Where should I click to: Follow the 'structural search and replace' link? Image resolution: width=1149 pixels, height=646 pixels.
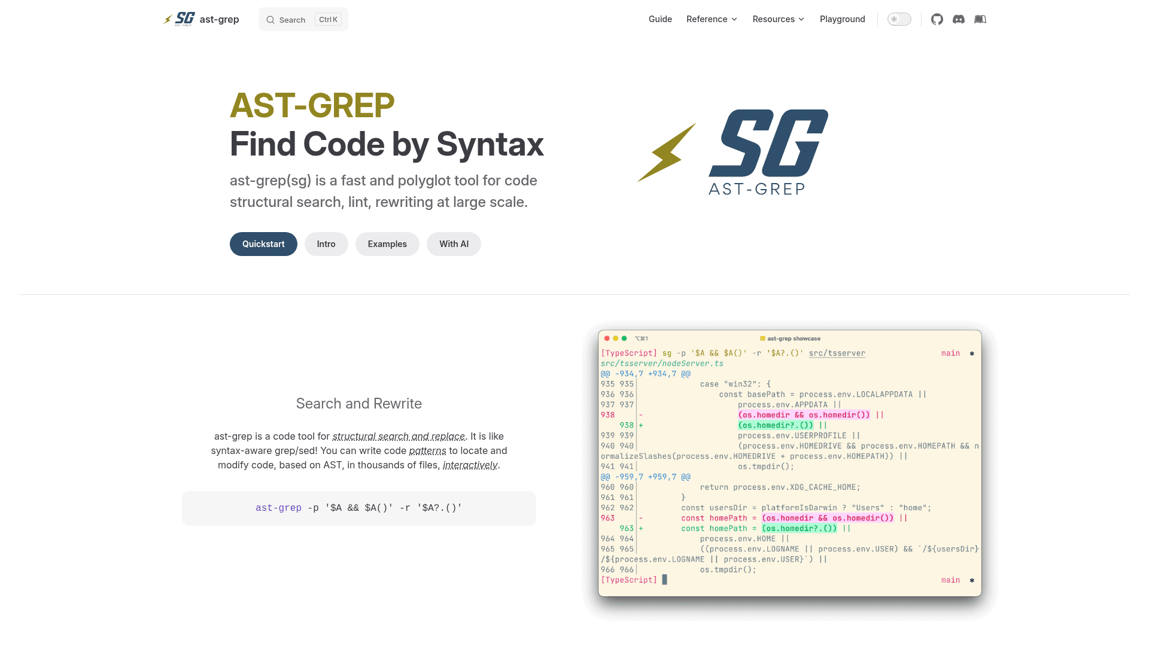pos(399,436)
